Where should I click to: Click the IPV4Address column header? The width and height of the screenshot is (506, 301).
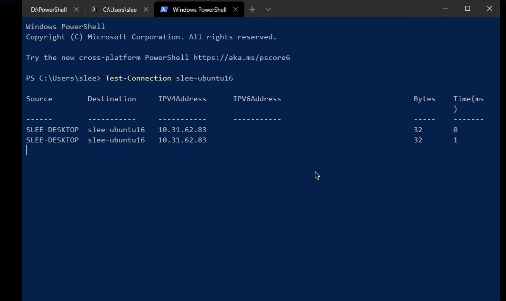click(182, 99)
